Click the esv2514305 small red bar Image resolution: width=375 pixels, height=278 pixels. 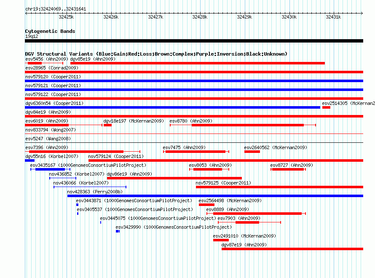coord(326,107)
